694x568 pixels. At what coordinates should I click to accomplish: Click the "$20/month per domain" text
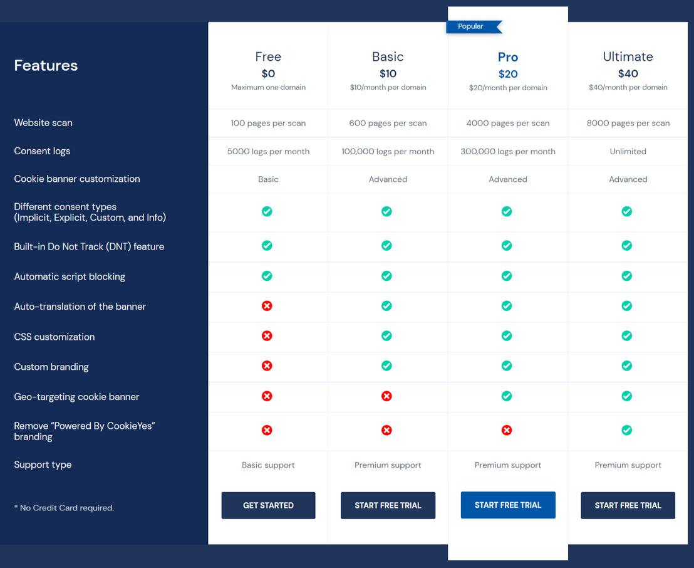click(508, 88)
